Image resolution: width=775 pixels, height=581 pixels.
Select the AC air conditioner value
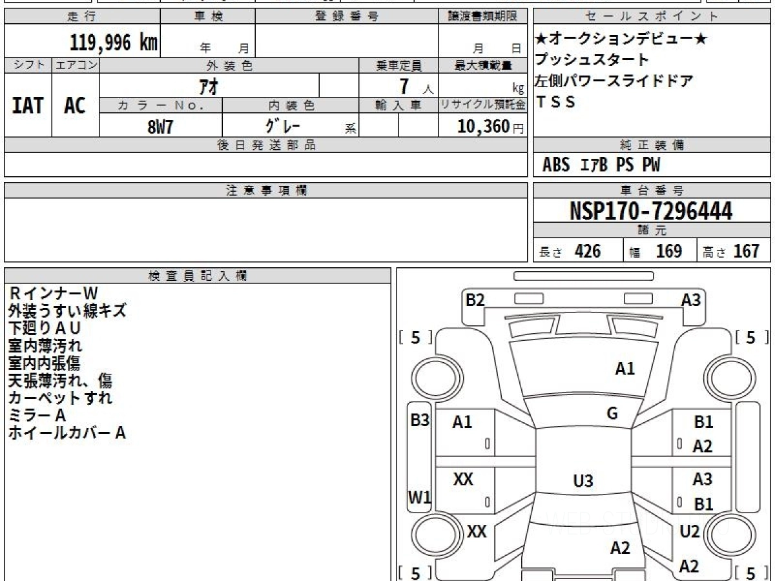(75, 105)
